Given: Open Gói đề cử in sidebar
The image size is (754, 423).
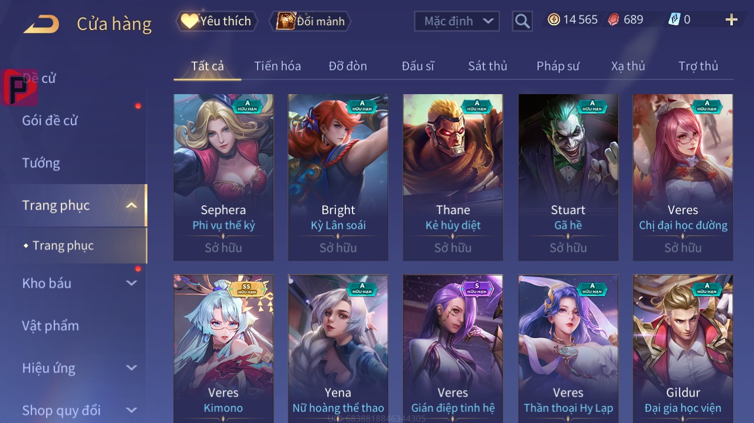Looking at the screenshot, I should (x=50, y=121).
